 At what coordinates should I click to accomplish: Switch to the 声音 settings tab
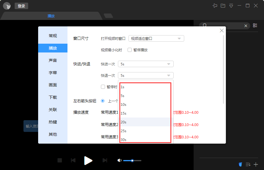[53, 60]
